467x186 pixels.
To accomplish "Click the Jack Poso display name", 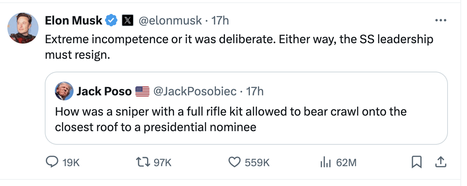I will pyautogui.click(x=104, y=91).
